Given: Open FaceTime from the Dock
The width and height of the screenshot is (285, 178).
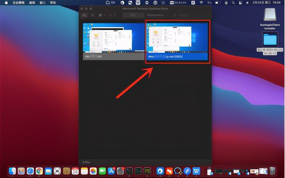Looking at the screenshot, I should click(102, 171).
